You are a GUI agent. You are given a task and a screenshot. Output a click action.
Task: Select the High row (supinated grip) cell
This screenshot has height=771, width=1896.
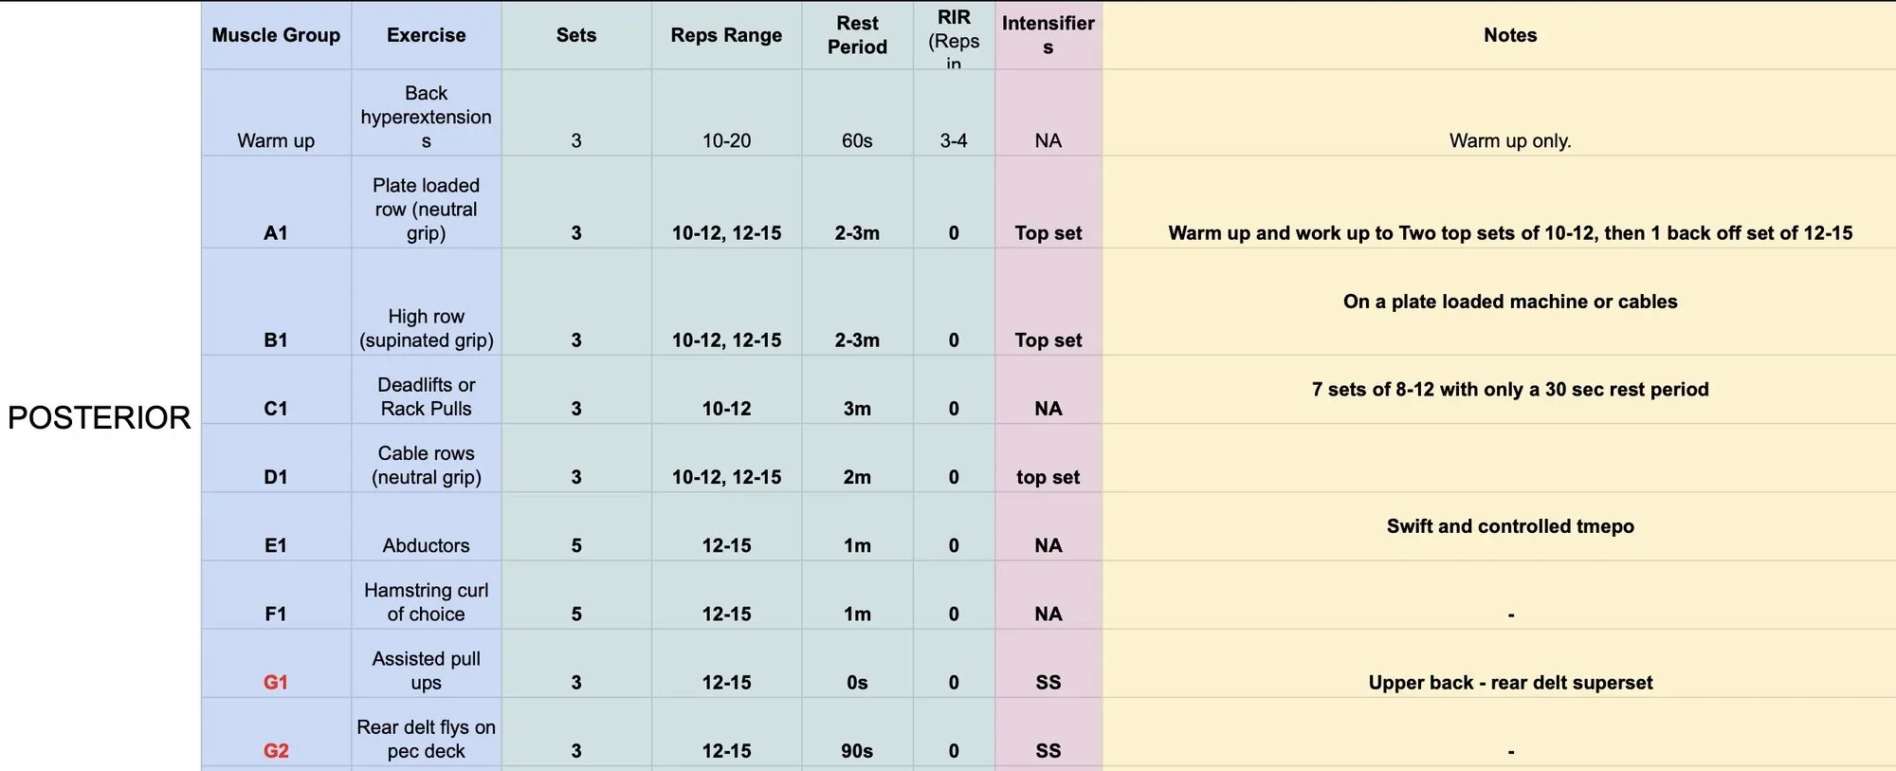click(426, 328)
